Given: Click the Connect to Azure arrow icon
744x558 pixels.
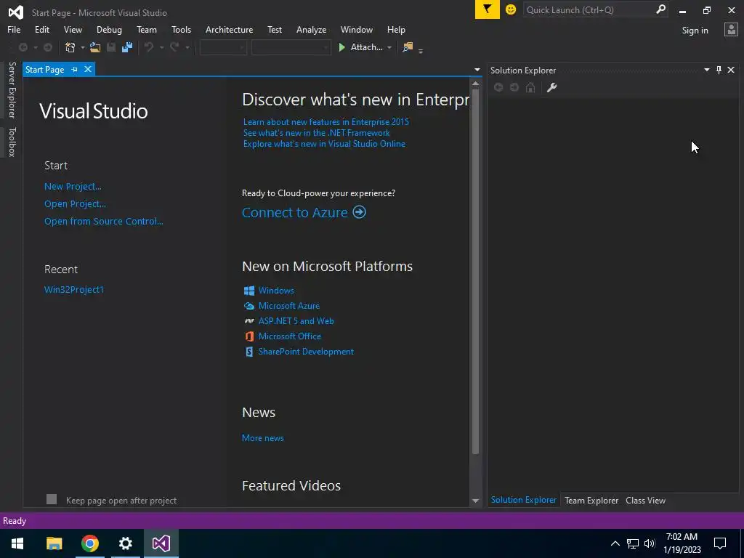Looking at the screenshot, I should [x=359, y=212].
